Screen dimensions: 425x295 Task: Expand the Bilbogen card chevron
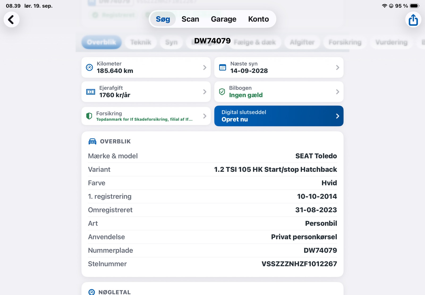click(x=337, y=92)
